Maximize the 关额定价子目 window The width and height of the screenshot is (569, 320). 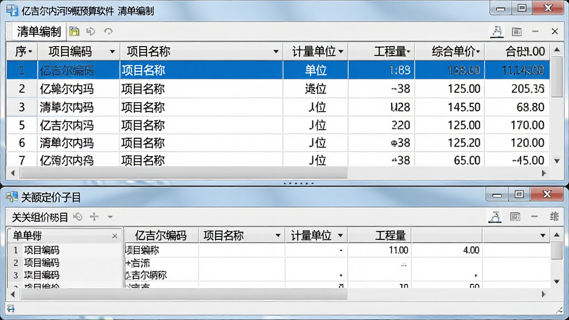coord(519,194)
